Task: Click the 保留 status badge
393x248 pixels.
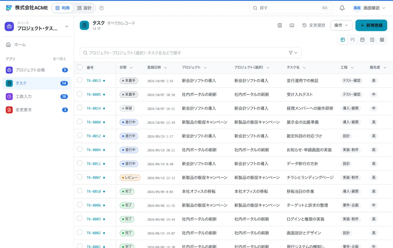Action: point(127,108)
